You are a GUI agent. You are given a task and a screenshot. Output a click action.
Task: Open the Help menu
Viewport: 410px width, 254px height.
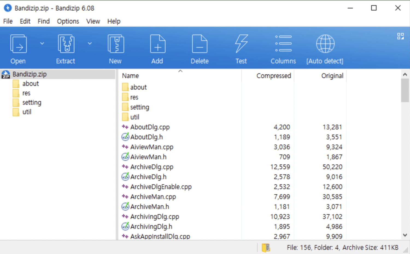(114, 21)
